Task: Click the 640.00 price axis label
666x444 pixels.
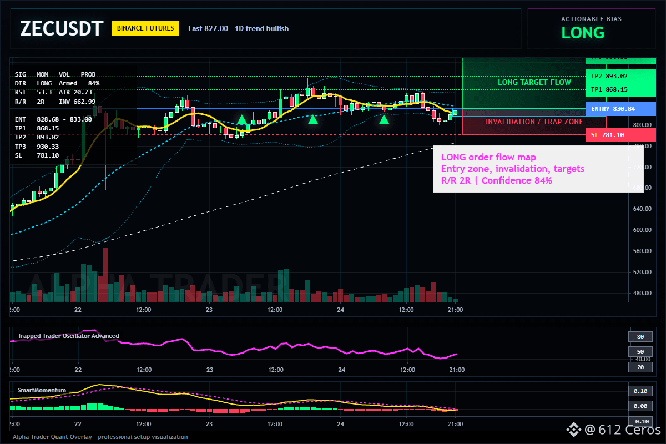Action: tap(643, 209)
